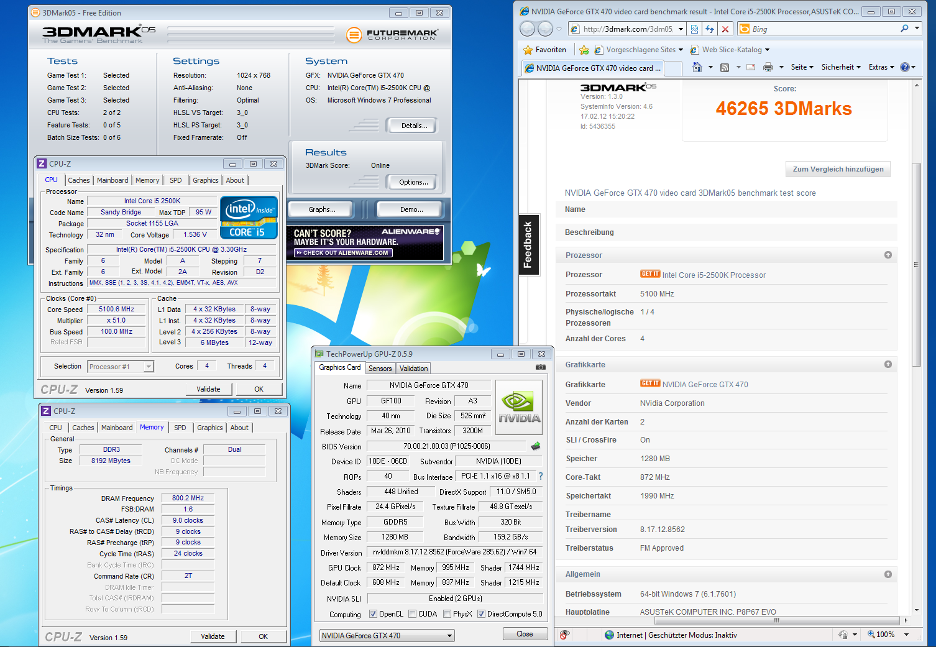Switch to the Mainboard tab in upper CPU-Z
The image size is (936, 647).
(112, 180)
